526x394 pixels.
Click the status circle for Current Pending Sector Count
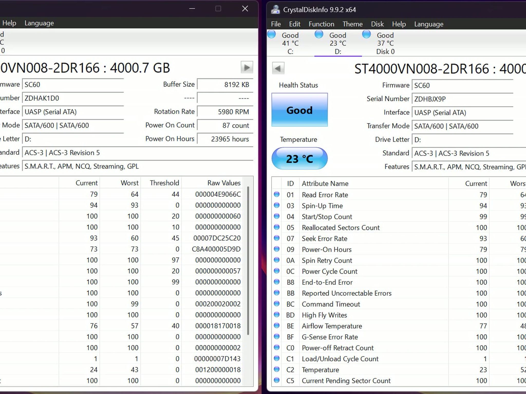277,380
